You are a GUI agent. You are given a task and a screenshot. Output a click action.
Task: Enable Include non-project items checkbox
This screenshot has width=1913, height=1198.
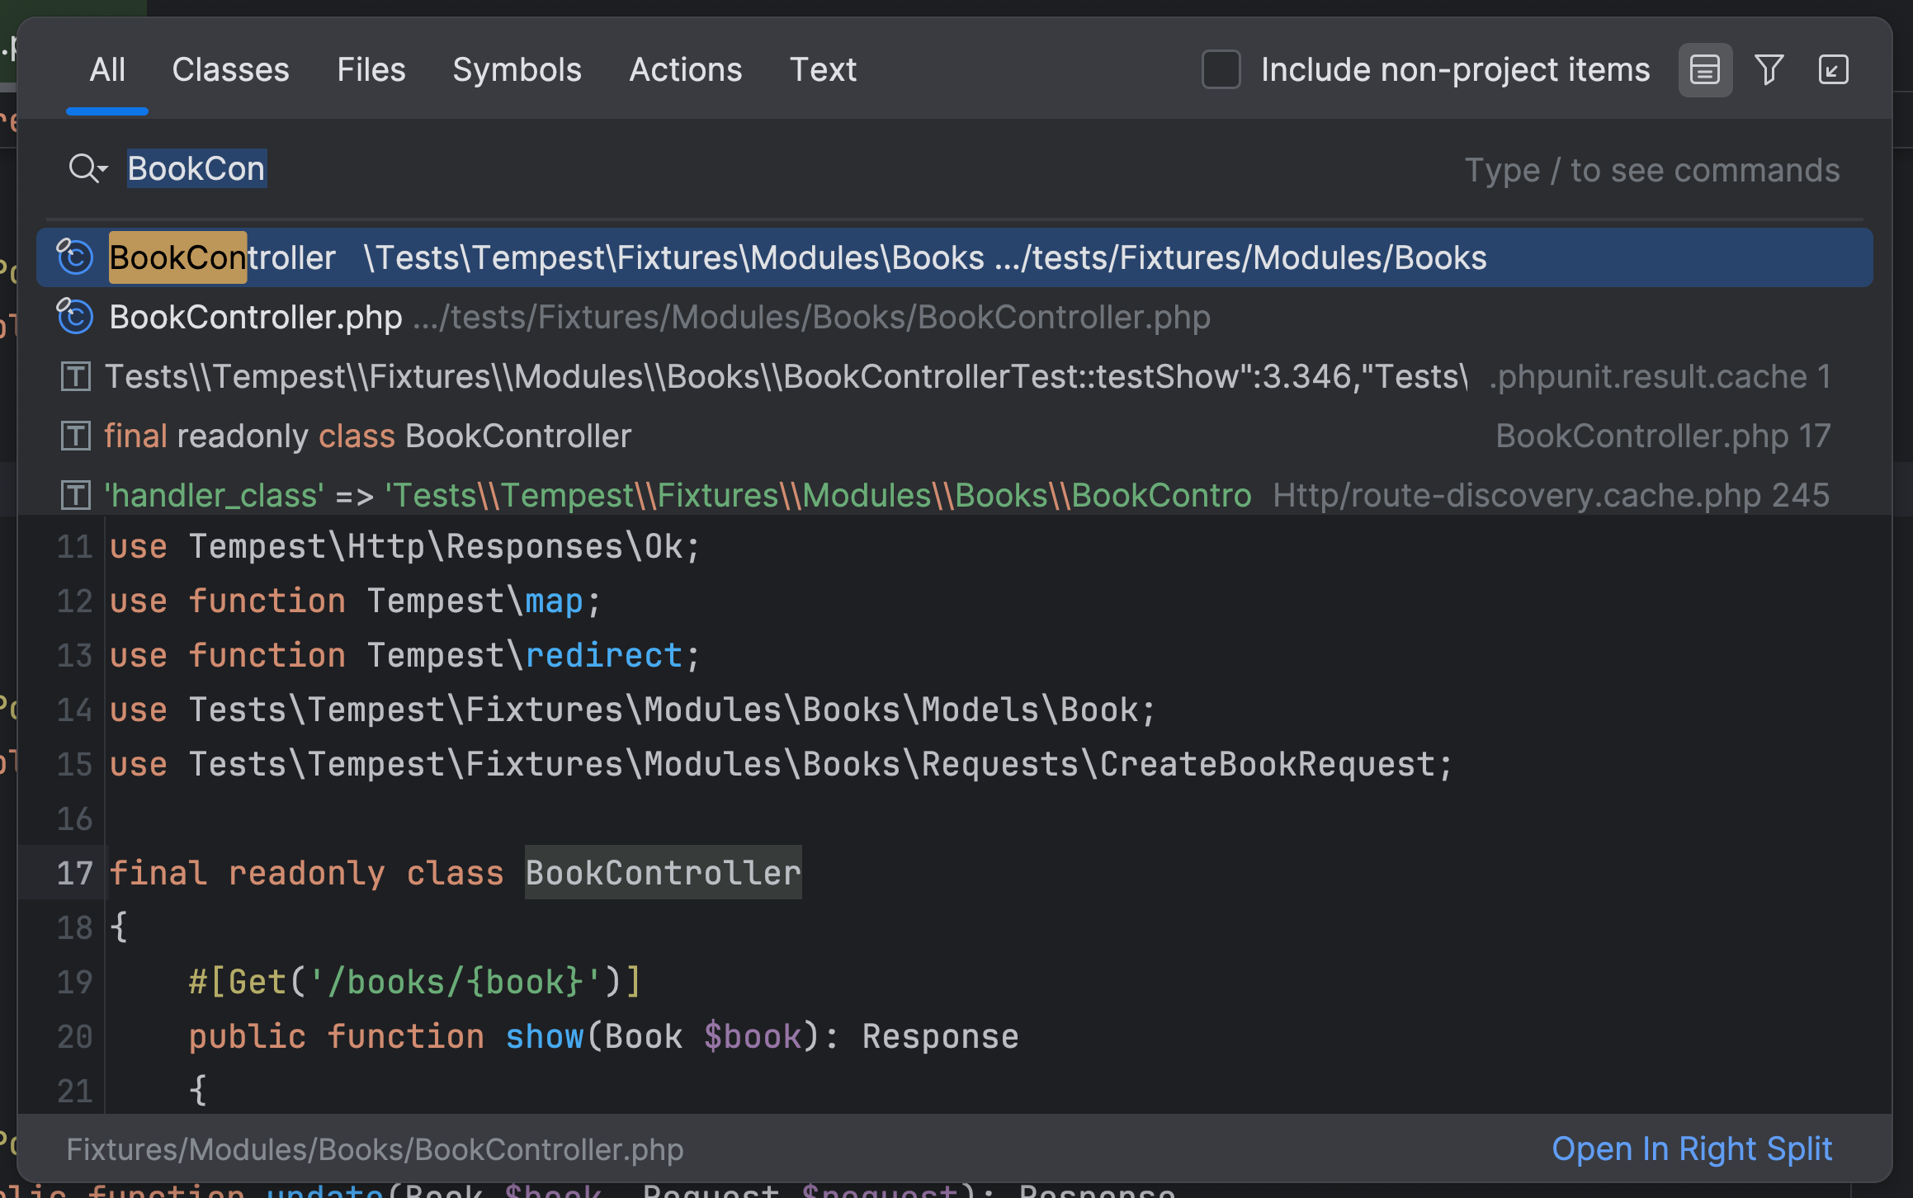(1221, 70)
